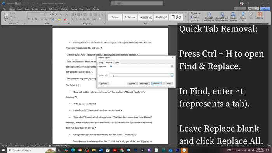Click the Shrink Font icon
This screenshot has width=272, height=153.
57,14
